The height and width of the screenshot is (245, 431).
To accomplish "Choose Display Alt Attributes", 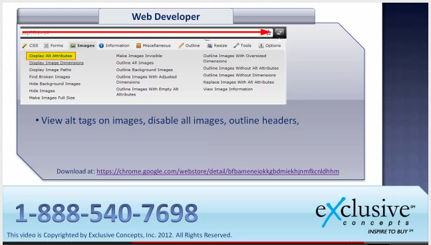I will 51,56.
